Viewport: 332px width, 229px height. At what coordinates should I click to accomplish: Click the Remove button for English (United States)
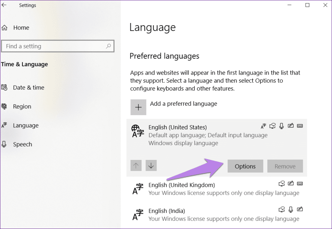tap(285, 166)
